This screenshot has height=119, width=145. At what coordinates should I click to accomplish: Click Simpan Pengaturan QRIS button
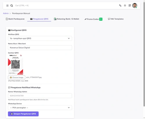coord(23,114)
